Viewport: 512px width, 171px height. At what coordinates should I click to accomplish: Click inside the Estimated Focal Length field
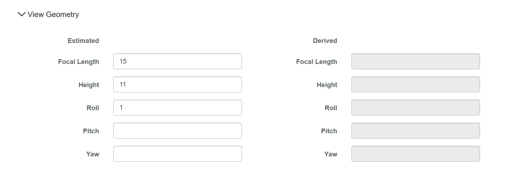pos(177,61)
